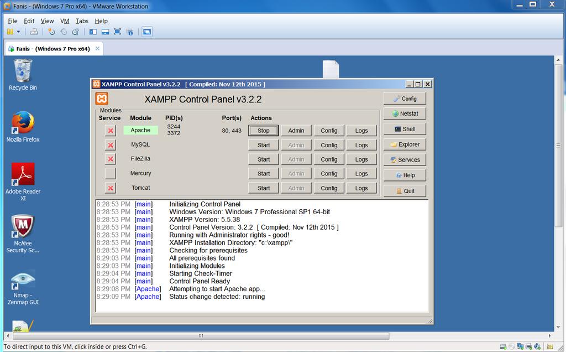The image size is (566, 352).
Task: Select Adobe Reader XI desktop icon
Action: [x=23, y=182]
